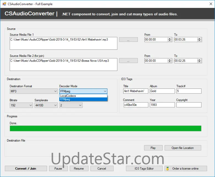Open the Samplerate 44100 dropdown
The image size is (215, 177).
46,105
